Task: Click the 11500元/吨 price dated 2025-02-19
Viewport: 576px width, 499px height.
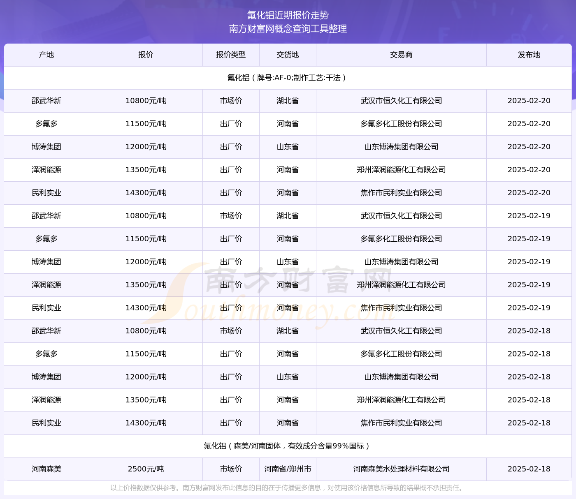Action: click(146, 239)
